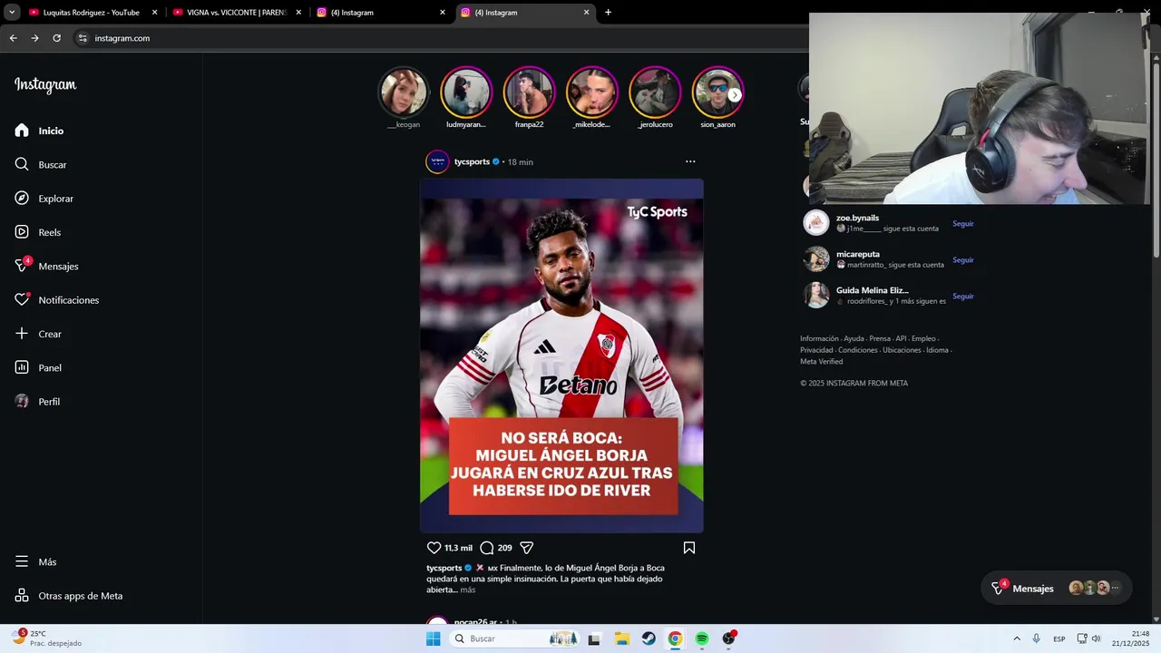Click the Instagram logo
The image size is (1161, 653).
[x=45, y=85]
